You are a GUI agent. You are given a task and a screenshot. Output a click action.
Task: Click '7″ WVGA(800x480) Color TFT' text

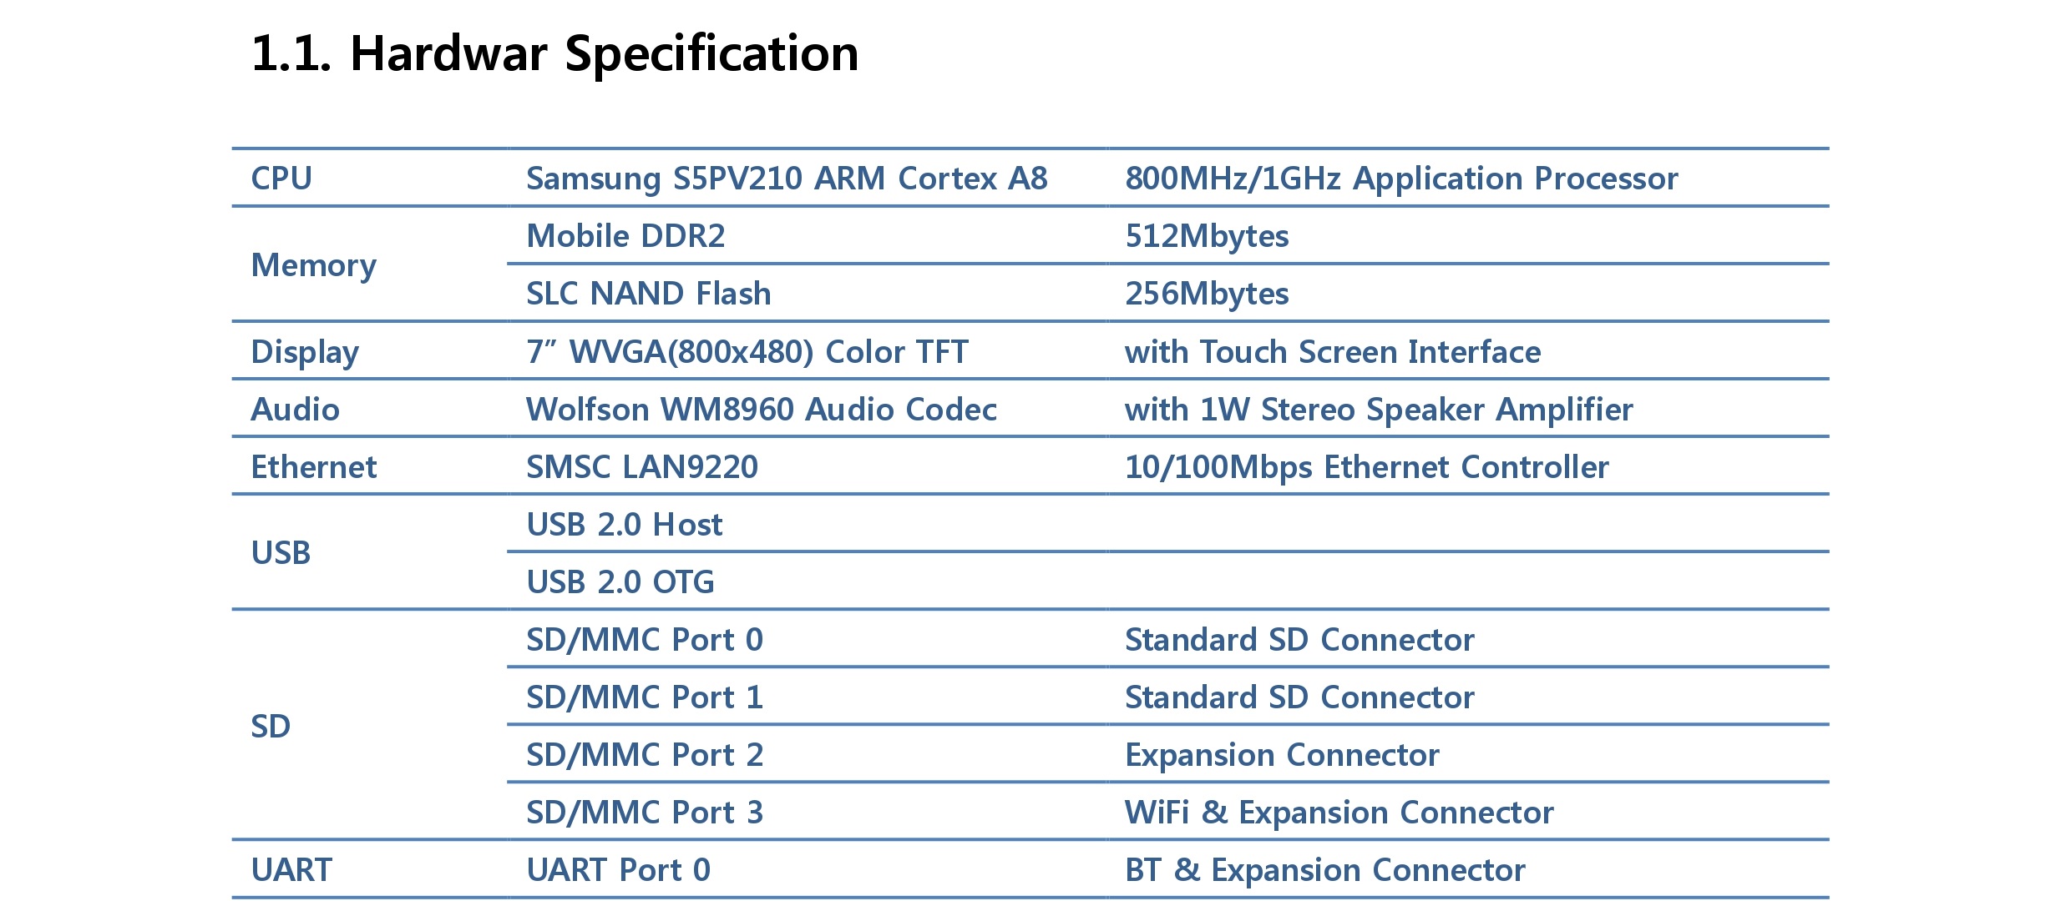[747, 352]
